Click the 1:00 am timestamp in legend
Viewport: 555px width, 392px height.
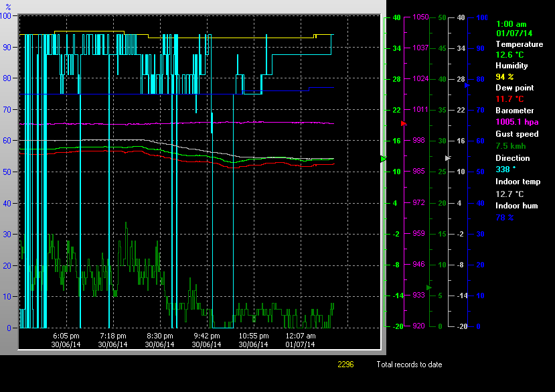coord(511,23)
